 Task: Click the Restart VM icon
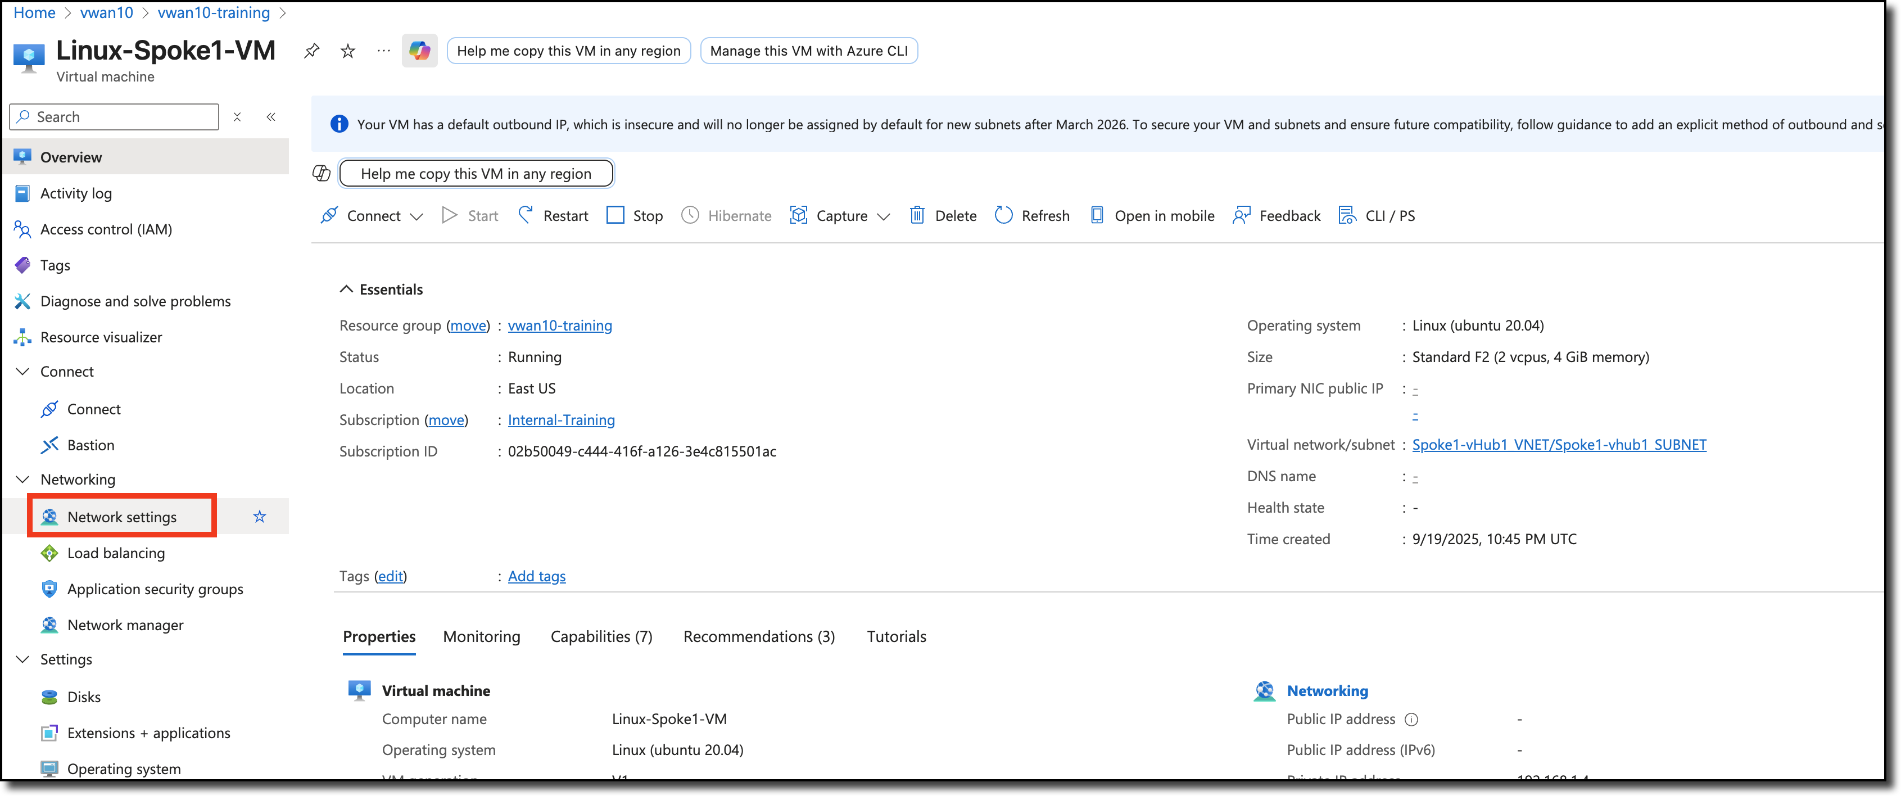click(526, 215)
